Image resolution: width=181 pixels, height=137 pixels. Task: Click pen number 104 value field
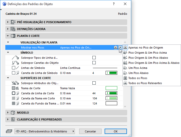(95, 98)
